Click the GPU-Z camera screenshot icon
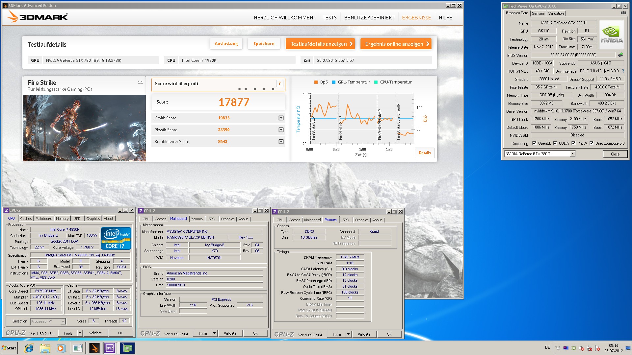Screen dimensions: 632x355 (x=623, y=13)
